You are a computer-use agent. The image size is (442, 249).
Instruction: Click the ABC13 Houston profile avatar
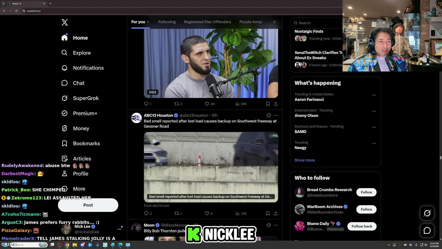(136, 118)
